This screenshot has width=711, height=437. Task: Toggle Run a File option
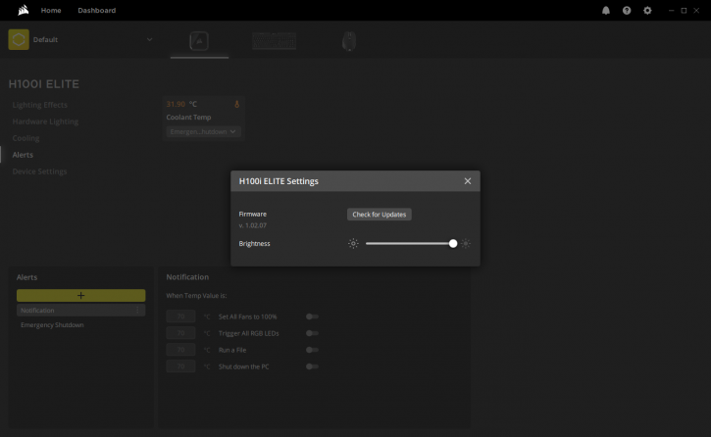(x=312, y=350)
